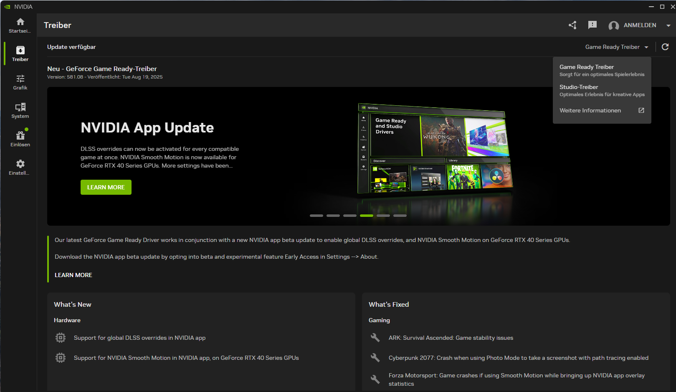Click the external link icon beside Weitere Informationen
Viewport: 676px width, 392px height.
(641, 110)
